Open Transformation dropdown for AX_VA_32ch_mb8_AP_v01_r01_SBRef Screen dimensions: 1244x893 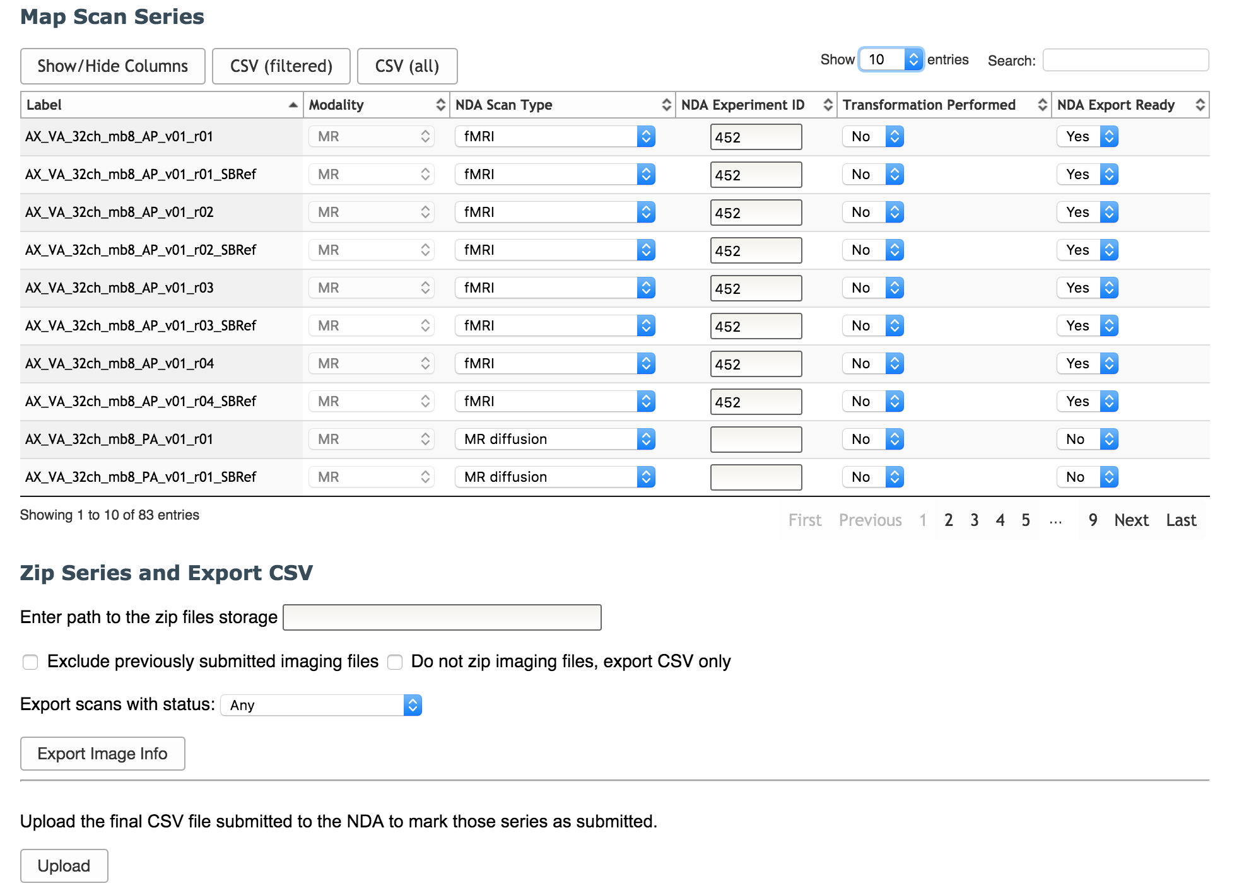873,174
